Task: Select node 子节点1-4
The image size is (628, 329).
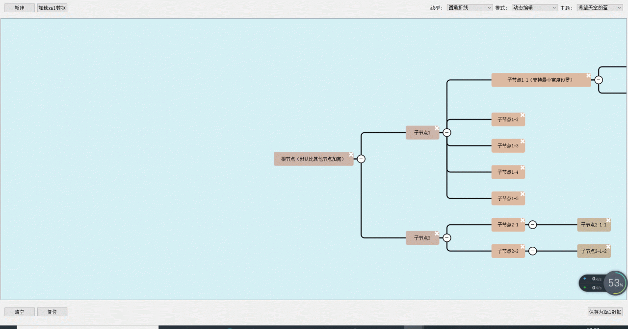Action: (x=508, y=172)
